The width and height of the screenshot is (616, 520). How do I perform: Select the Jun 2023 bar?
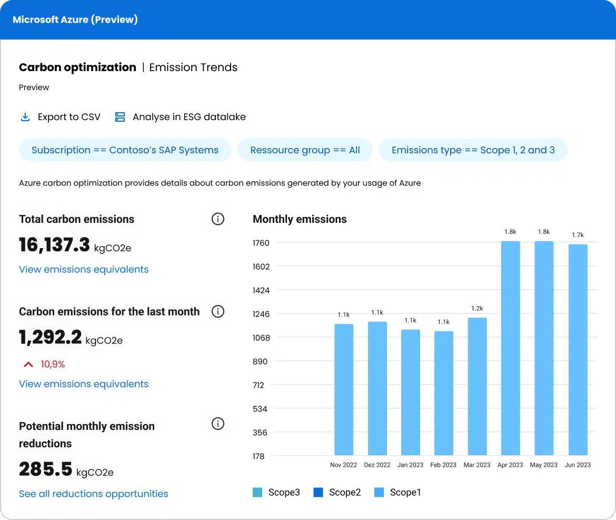click(x=578, y=350)
